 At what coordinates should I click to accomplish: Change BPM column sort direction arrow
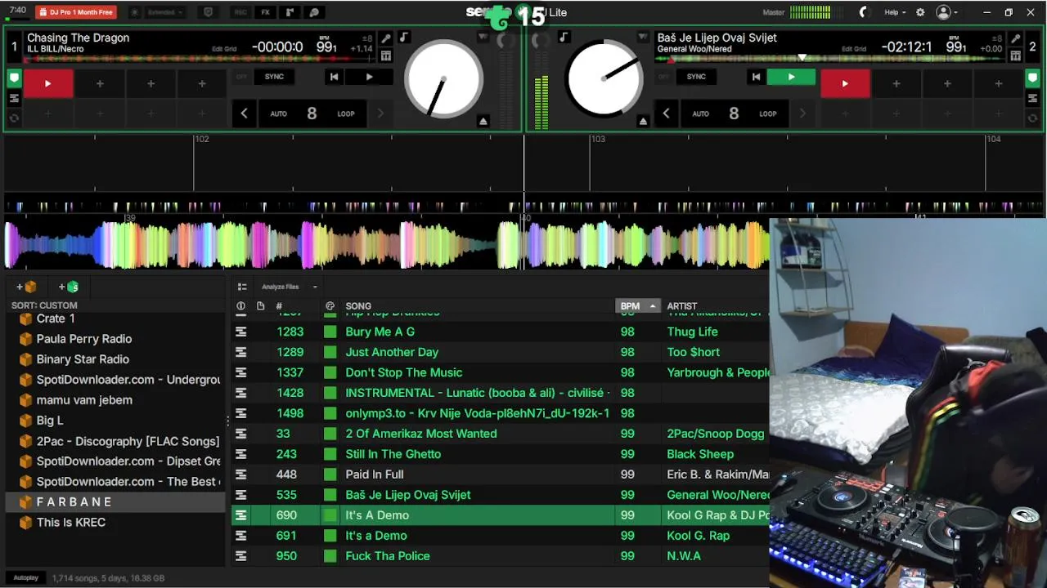coord(652,306)
